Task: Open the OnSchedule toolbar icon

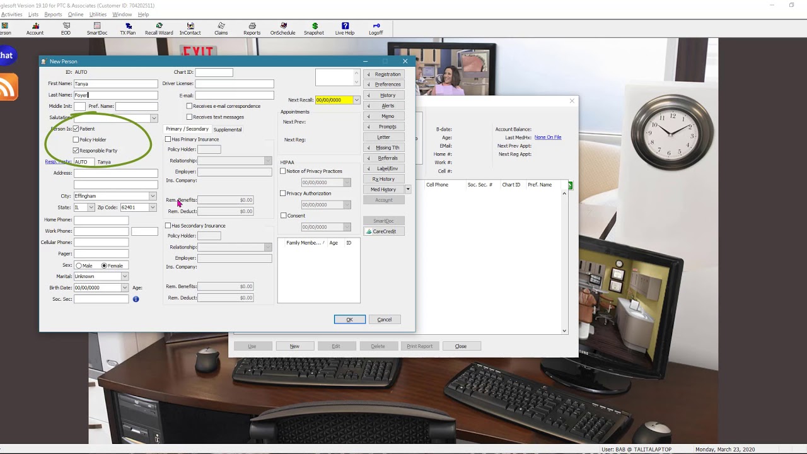Action: click(x=282, y=29)
